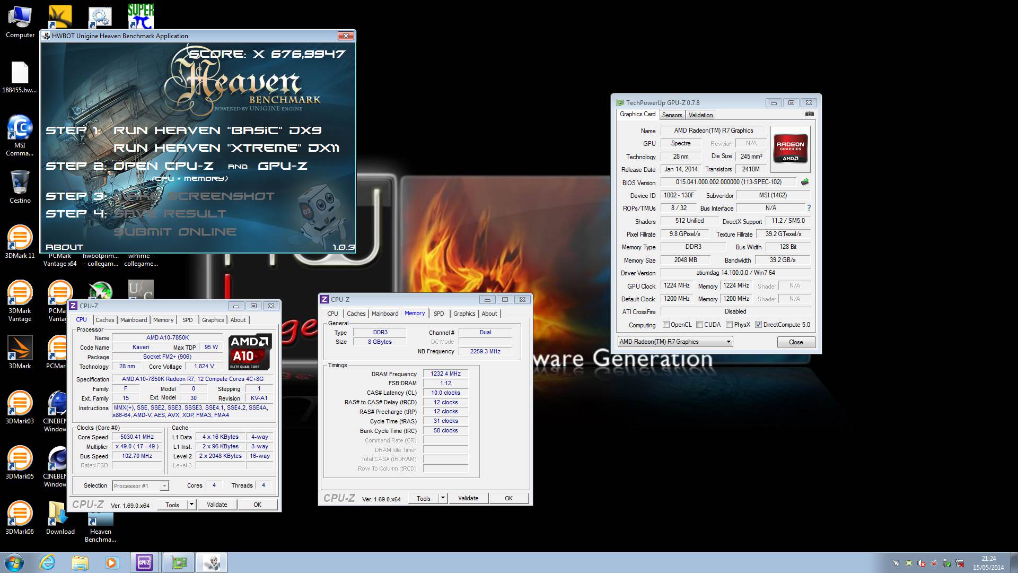
Task: Launch 3DMark Vantage shortcut
Action: click(x=20, y=301)
